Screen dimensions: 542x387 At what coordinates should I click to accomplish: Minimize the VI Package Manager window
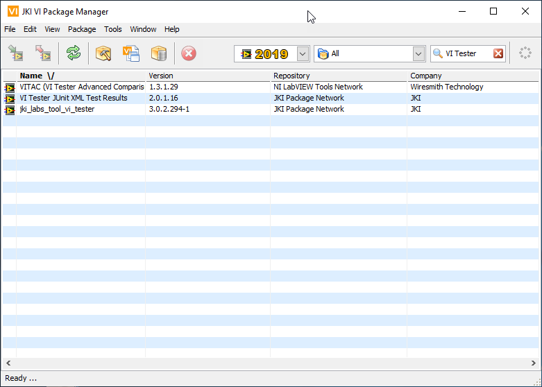coord(462,11)
